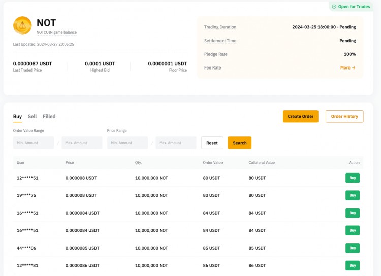Buy from user 12*****51
381x276 pixels.
pos(353,178)
